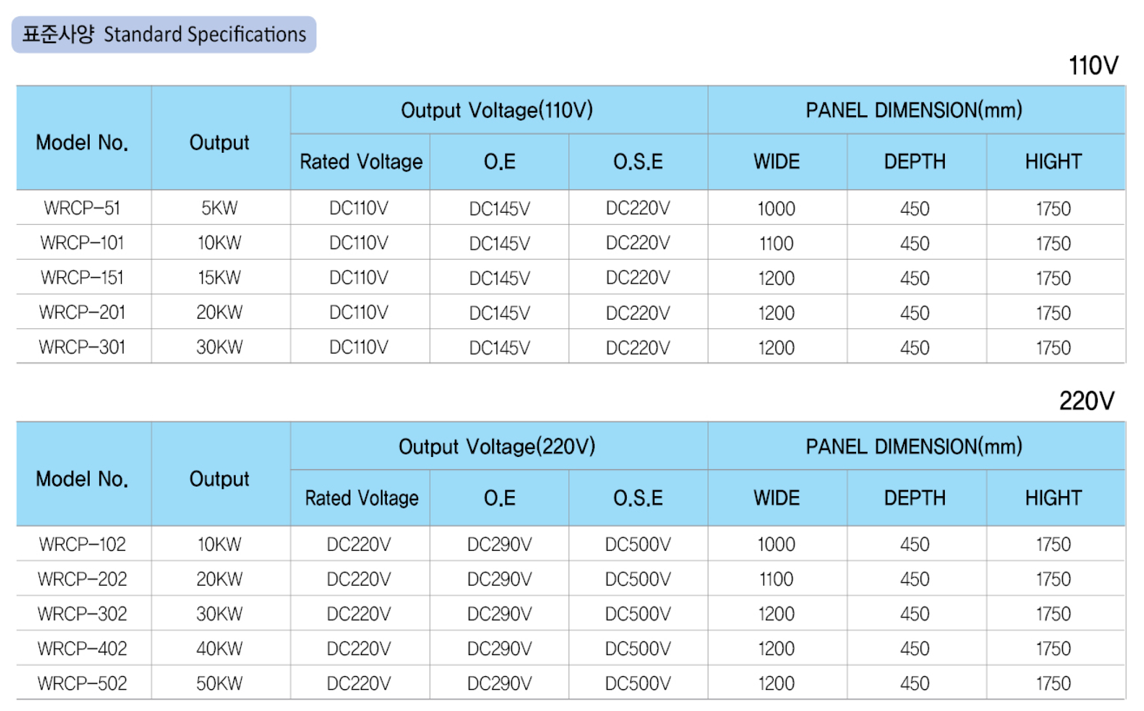Select DC290V O.E value for WRCP-302
The height and width of the screenshot is (711, 1144).
click(x=499, y=614)
